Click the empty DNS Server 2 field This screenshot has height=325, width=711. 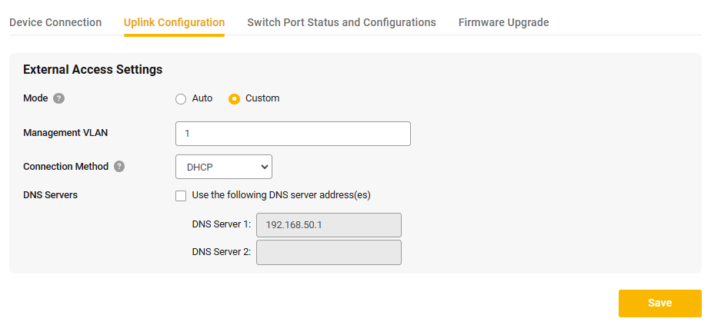329,252
